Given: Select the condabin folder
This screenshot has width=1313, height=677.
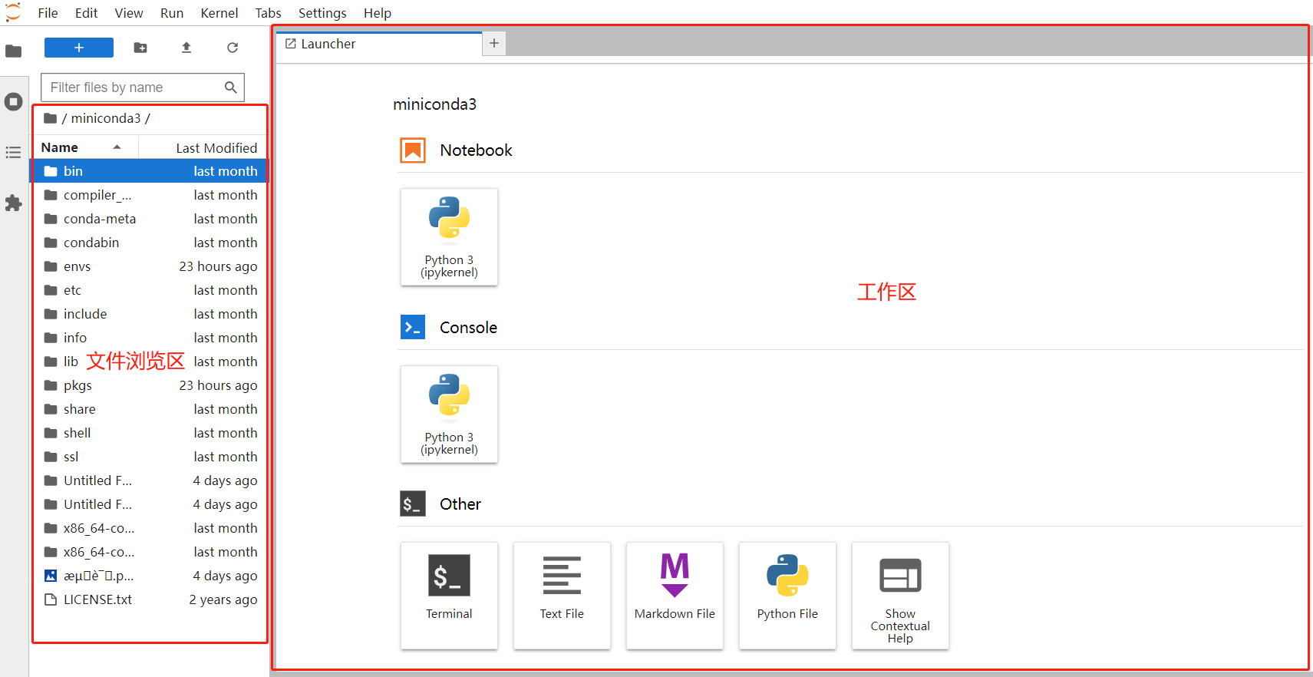Looking at the screenshot, I should click(150, 243).
